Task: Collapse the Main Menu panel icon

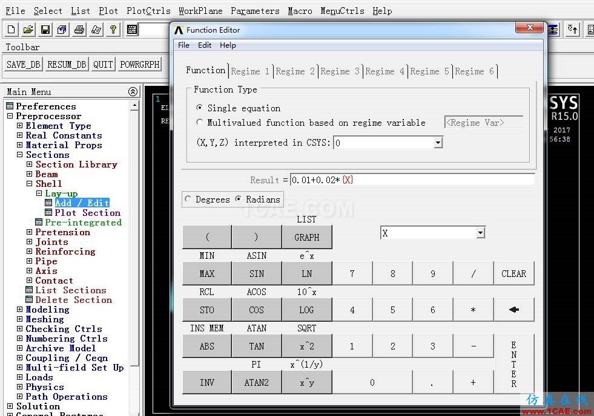Action: pyautogui.click(x=133, y=91)
